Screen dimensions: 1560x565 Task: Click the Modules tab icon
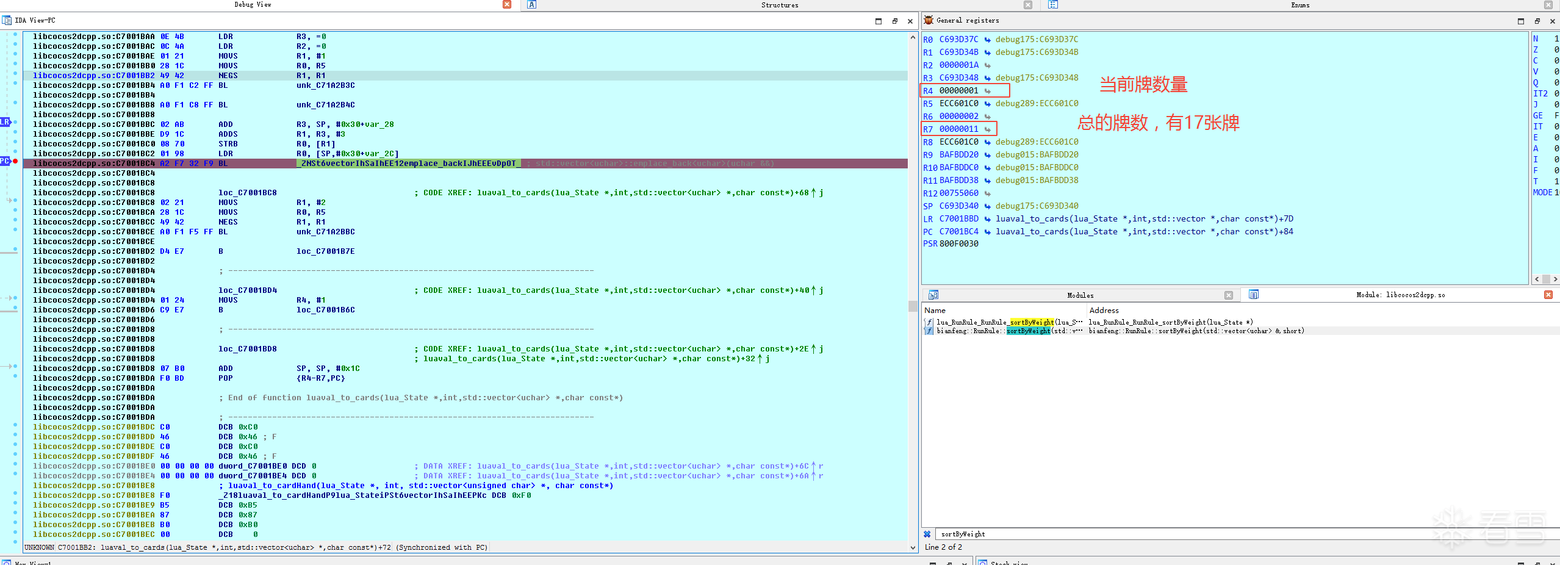coord(933,295)
